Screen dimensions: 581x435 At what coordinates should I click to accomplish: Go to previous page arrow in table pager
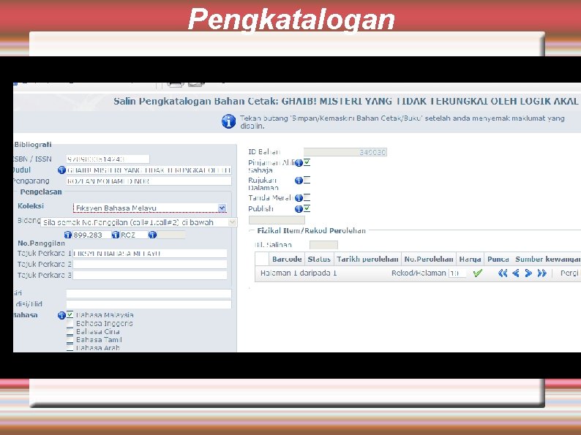click(x=515, y=273)
